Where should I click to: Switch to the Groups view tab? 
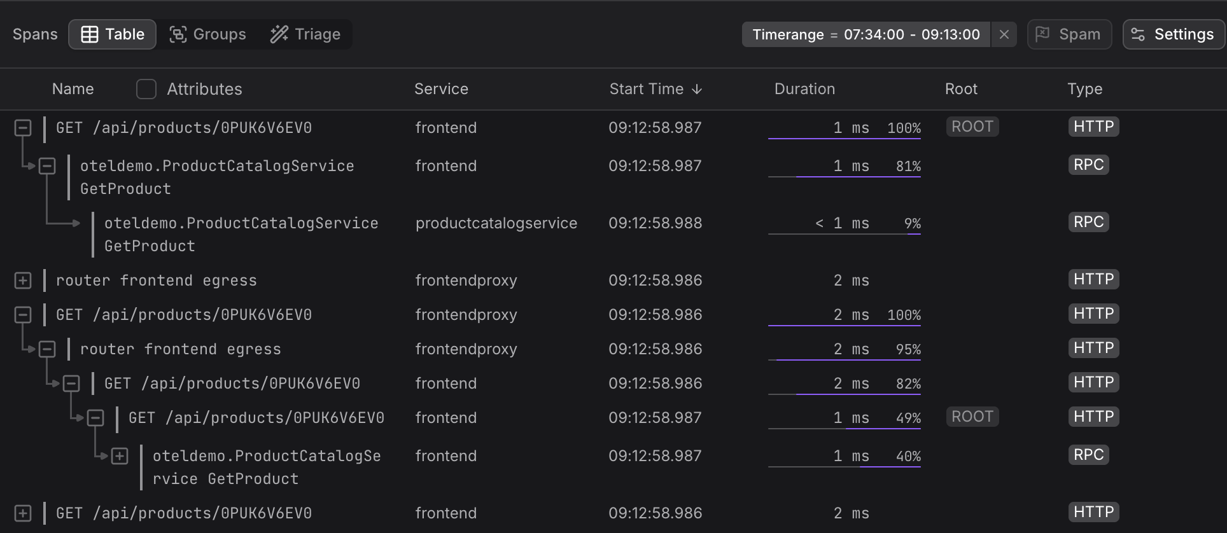coord(207,34)
